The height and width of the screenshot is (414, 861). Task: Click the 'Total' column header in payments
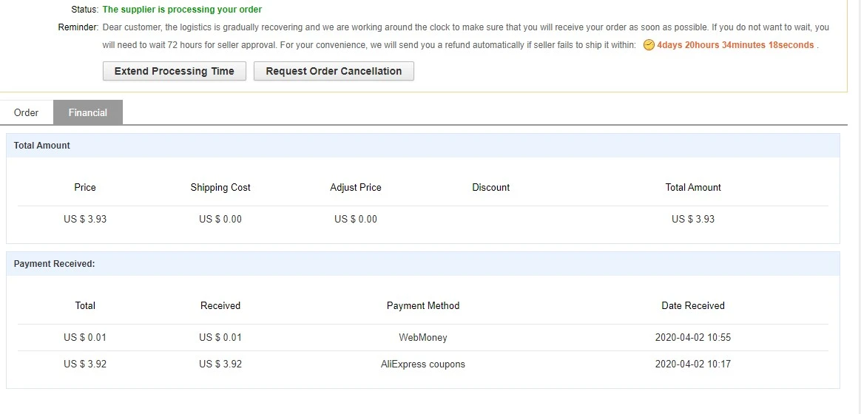coord(85,305)
